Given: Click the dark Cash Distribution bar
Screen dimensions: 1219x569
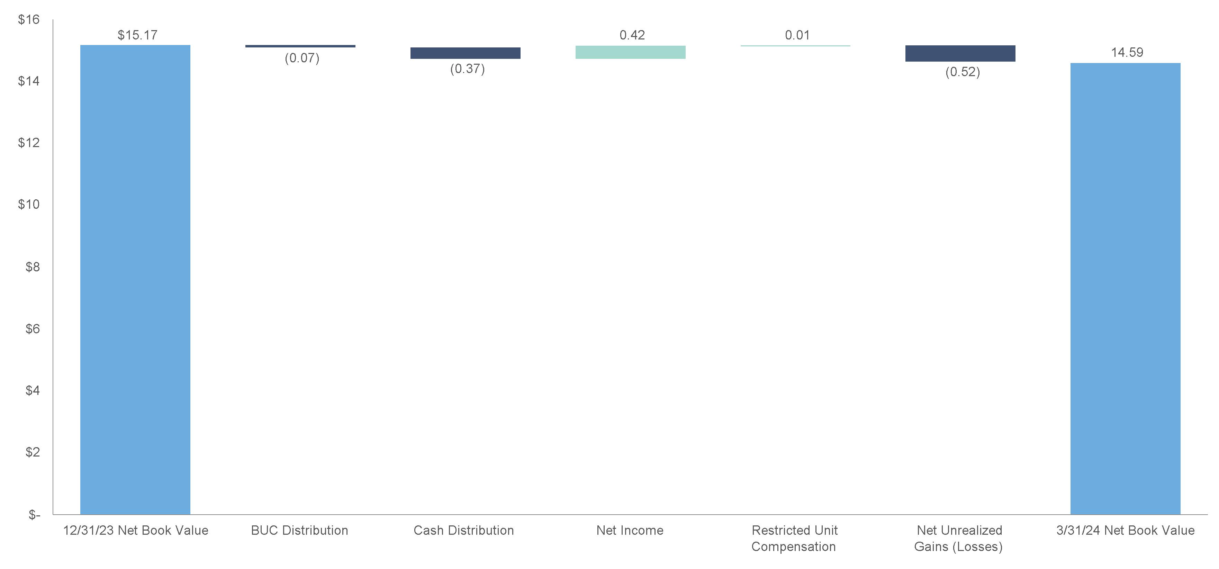Looking at the screenshot, I should coord(465,53).
